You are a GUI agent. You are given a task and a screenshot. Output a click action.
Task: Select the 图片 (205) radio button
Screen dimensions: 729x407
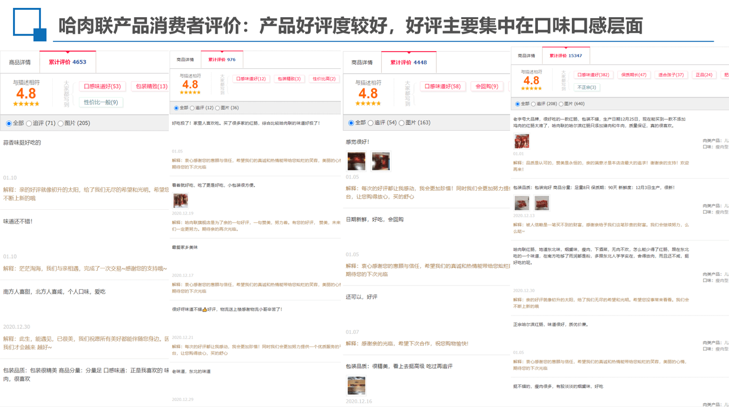tap(60, 124)
